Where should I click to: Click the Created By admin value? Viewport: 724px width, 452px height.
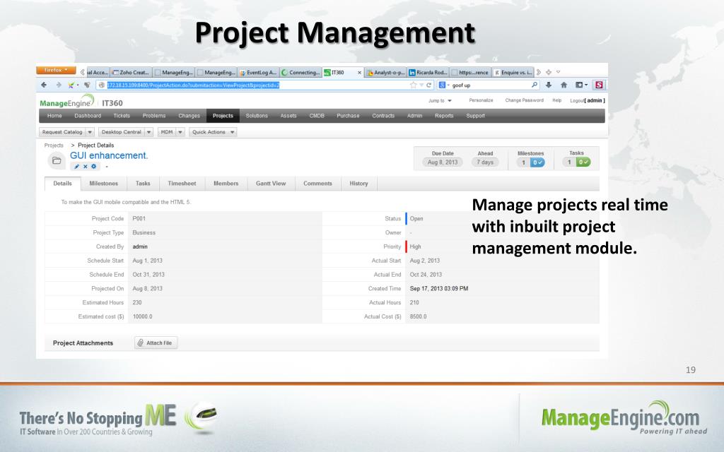(x=140, y=246)
